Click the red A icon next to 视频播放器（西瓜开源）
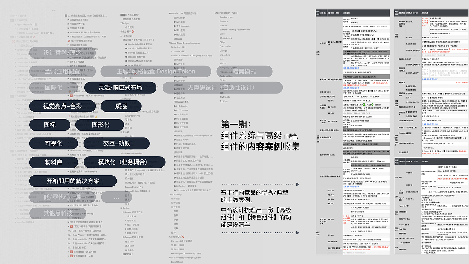Screen dimensions: 469x264 pyautogui.click(x=71, y=252)
